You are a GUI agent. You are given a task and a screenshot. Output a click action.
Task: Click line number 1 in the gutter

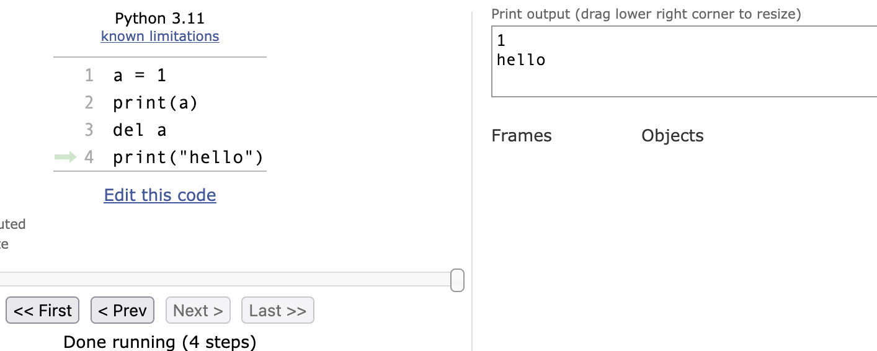(89, 76)
